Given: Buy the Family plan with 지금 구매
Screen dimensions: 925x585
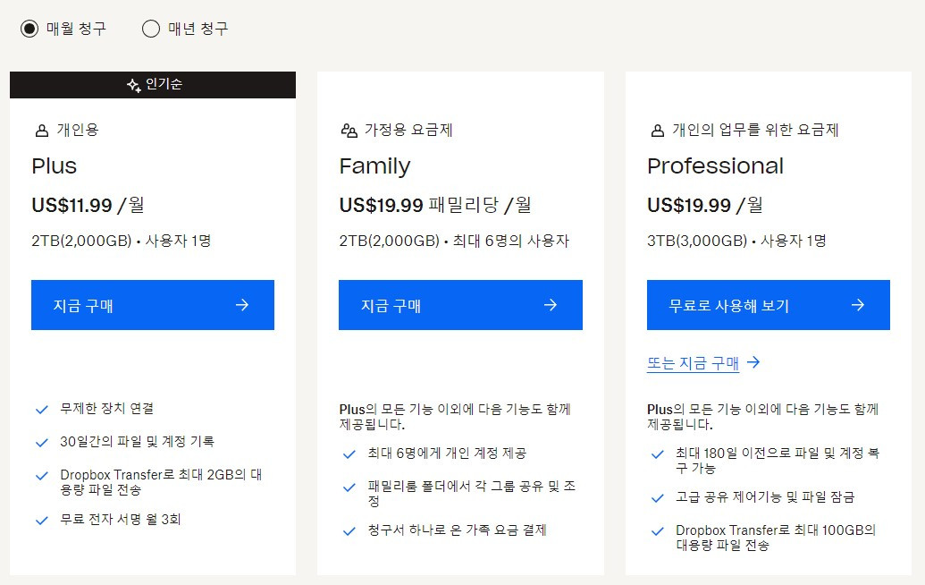Looking at the screenshot, I should pyautogui.click(x=460, y=305).
